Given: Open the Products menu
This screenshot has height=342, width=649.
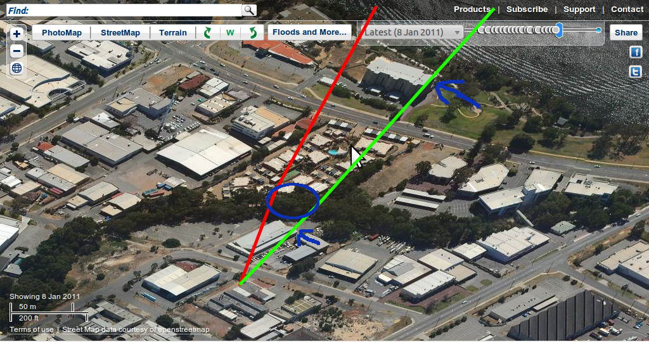Looking at the screenshot, I should point(472,9).
